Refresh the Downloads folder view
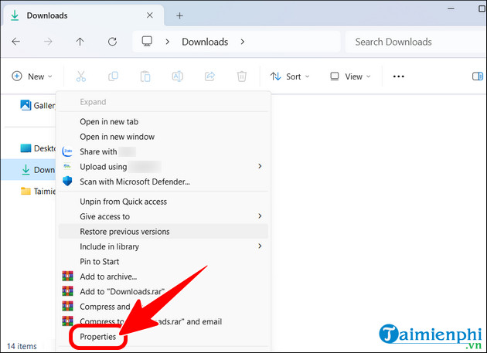The width and height of the screenshot is (487, 353). point(112,42)
